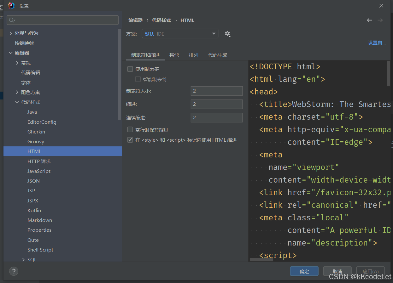Collapse the 代码样式 tree node
393x283 pixels.
(17, 102)
